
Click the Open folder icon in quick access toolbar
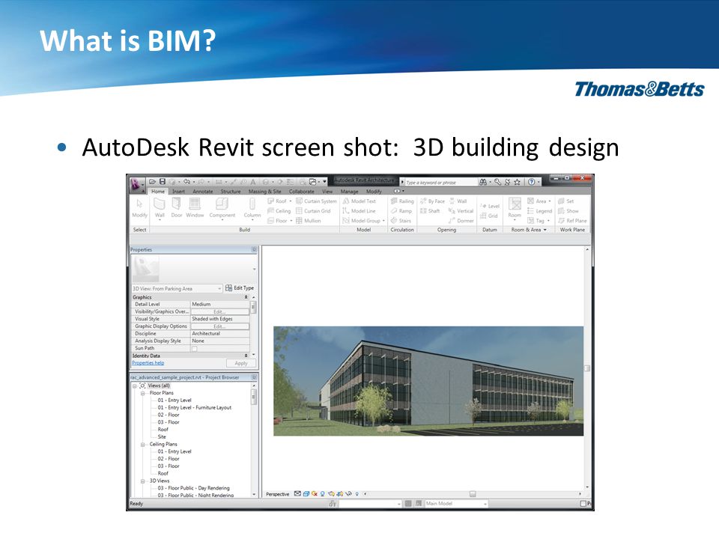pyautogui.click(x=153, y=181)
